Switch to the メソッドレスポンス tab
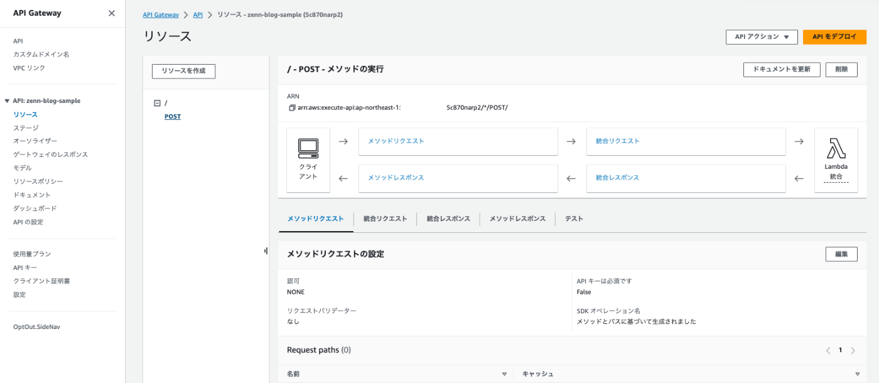Viewport: 879px width, 383px height. click(x=517, y=218)
